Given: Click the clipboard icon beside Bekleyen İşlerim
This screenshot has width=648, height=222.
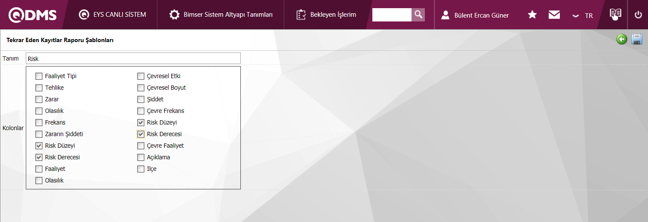Looking at the screenshot, I should click(x=301, y=15).
